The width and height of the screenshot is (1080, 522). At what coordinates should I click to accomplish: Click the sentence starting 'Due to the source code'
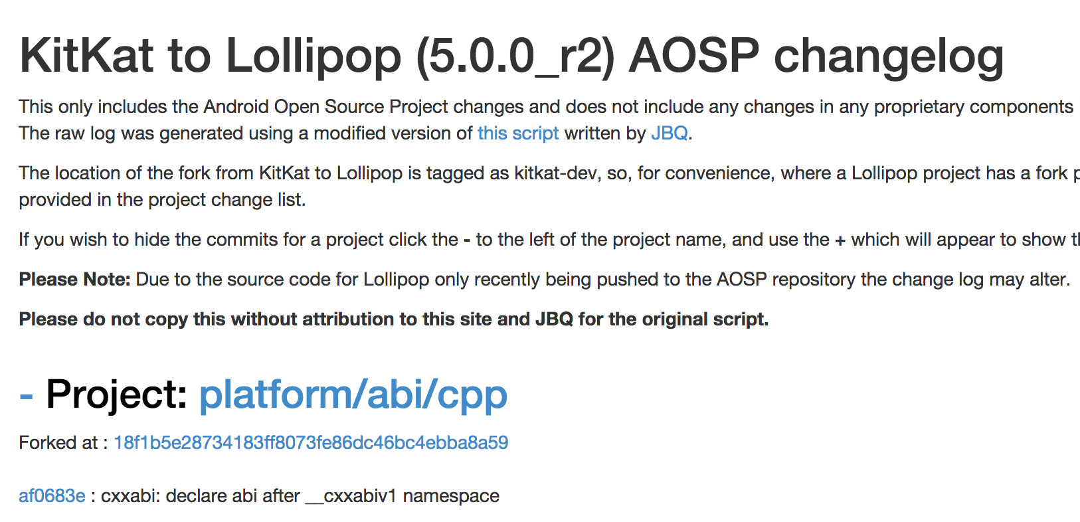click(602, 280)
